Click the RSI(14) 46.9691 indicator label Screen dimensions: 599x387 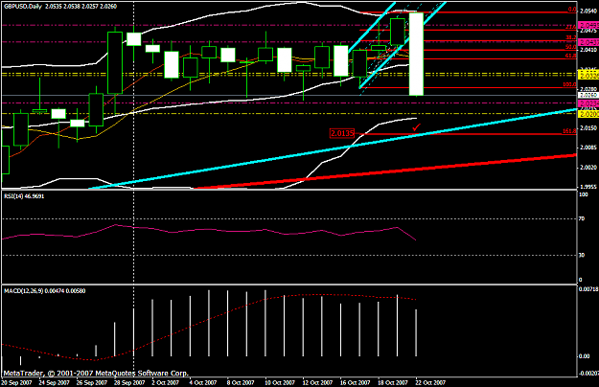pos(24,196)
